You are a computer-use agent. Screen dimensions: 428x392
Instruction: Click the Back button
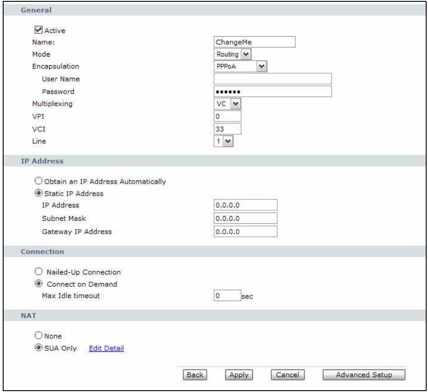pos(195,375)
